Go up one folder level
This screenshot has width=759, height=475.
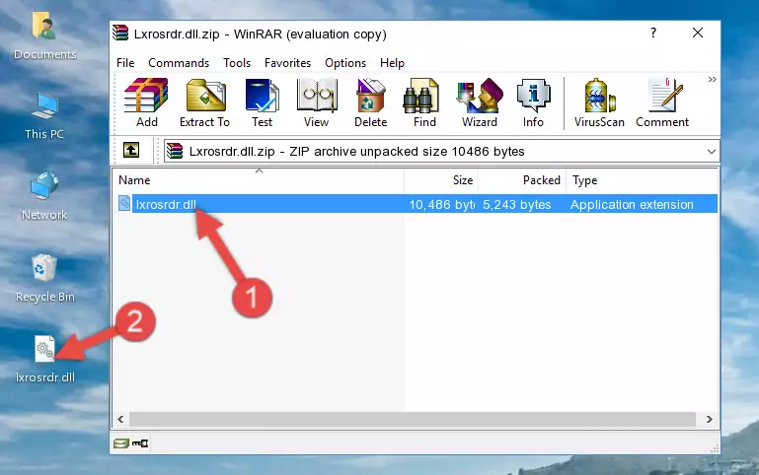tap(131, 150)
